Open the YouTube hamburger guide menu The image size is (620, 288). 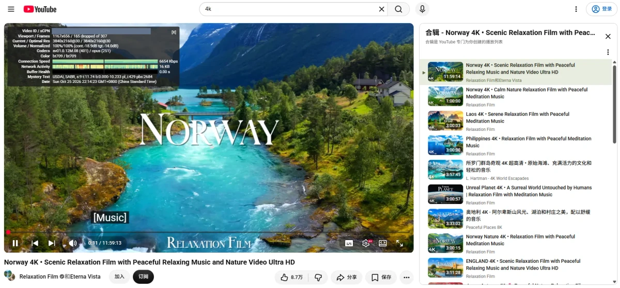[11, 9]
